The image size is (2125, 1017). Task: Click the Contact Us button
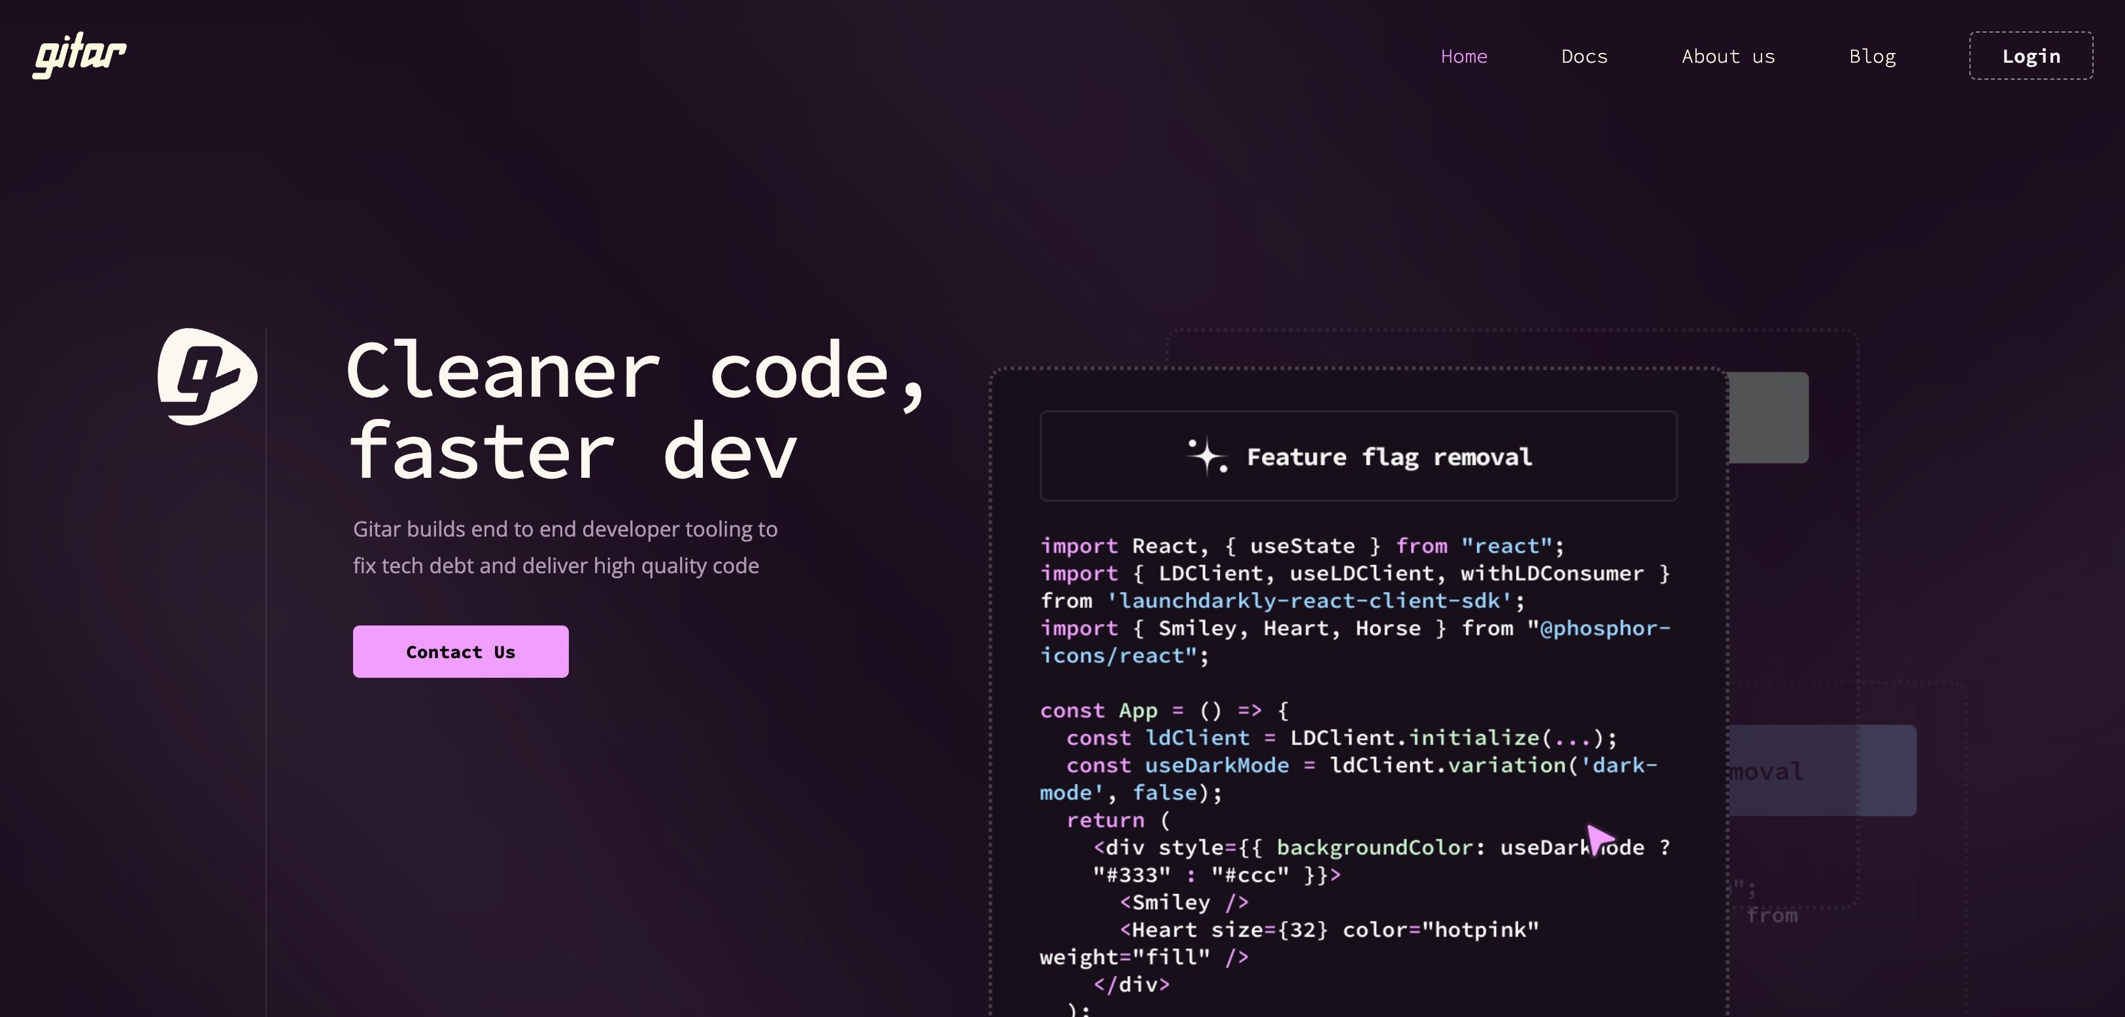[x=461, y=652]
